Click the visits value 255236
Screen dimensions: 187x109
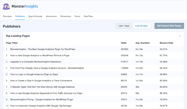pos(124,56)
